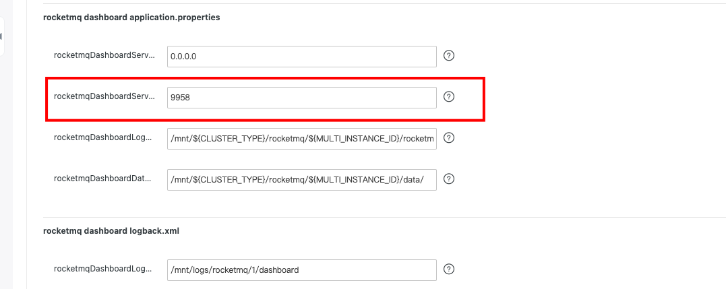Collapse the left sidebar using arrow handle
The image size is (726, 289).
coord(1,36)
